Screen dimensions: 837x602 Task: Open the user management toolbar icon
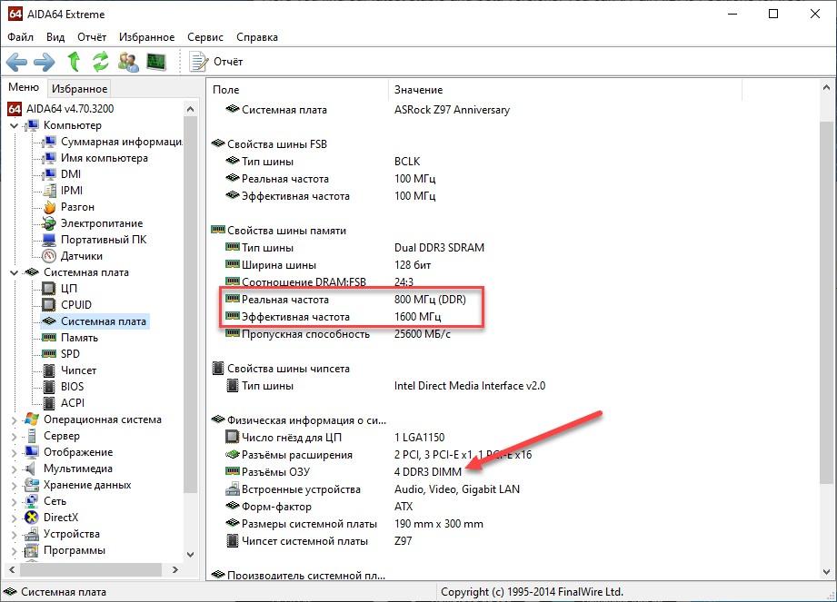(128, 62)
